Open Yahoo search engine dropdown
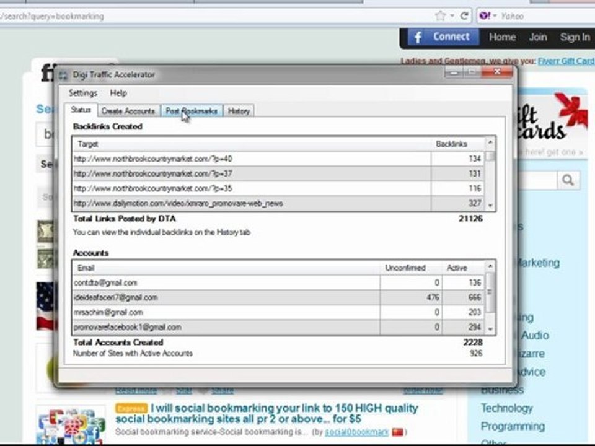Screen dimensions: 595x446 tap(488, 16)
